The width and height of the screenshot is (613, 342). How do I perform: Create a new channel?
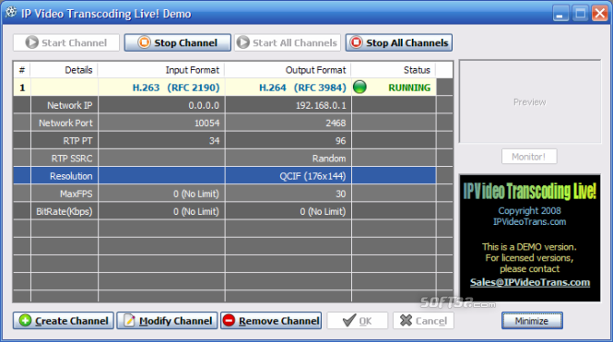pyautogui.click(x=64, y=321)
